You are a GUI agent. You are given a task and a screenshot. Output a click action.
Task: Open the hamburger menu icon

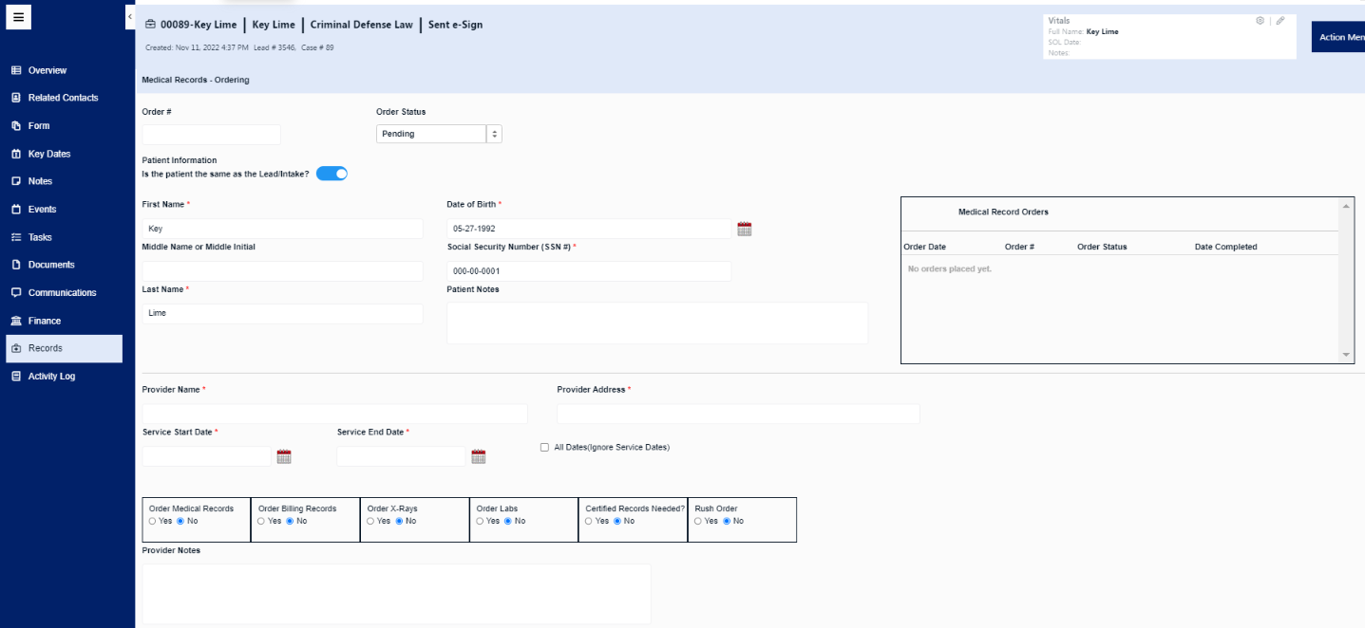(18, 17)
